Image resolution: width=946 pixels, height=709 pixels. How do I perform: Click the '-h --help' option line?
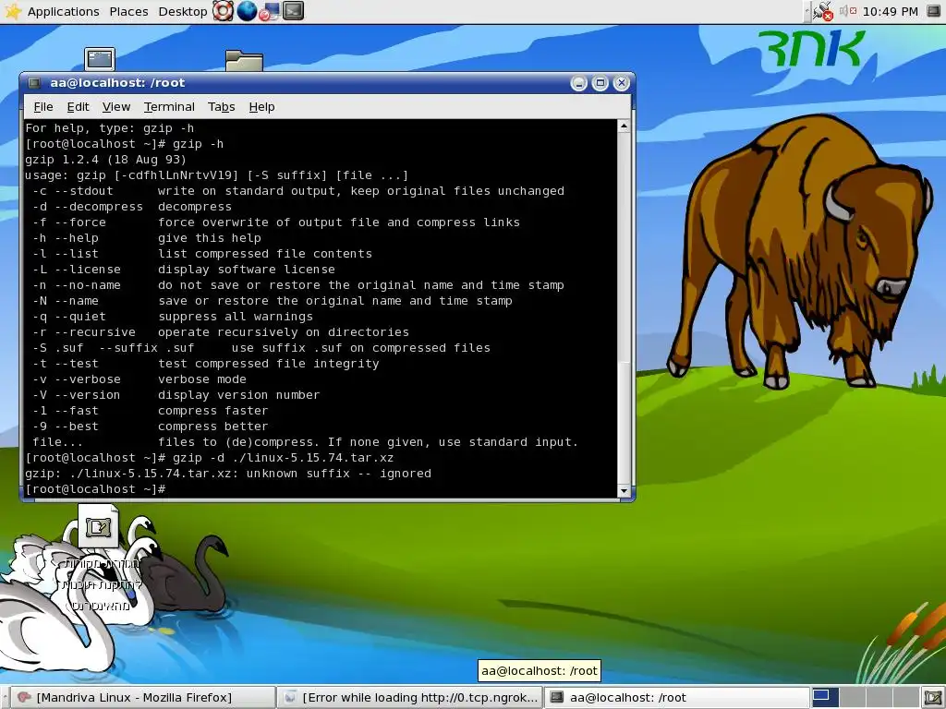pos(147,238)
